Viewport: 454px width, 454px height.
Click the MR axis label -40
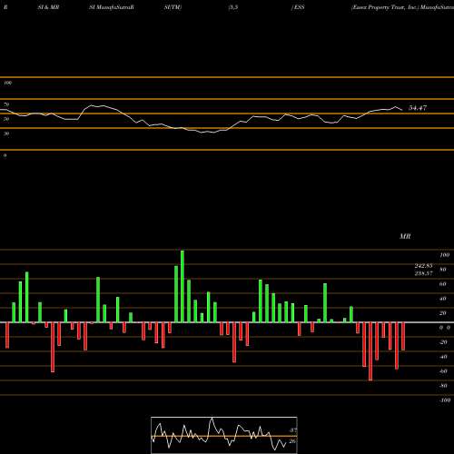click(x=442, y=357)
